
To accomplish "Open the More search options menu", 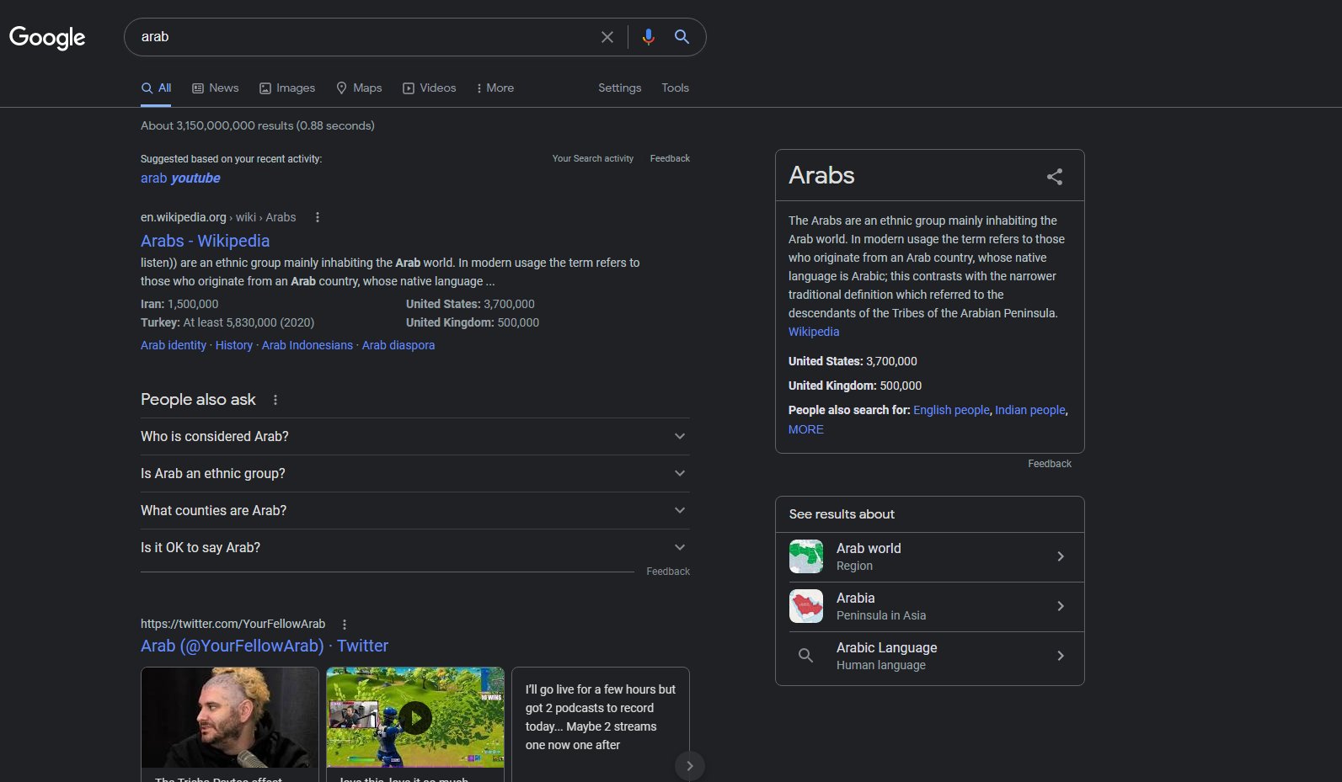I will point(495,88).
